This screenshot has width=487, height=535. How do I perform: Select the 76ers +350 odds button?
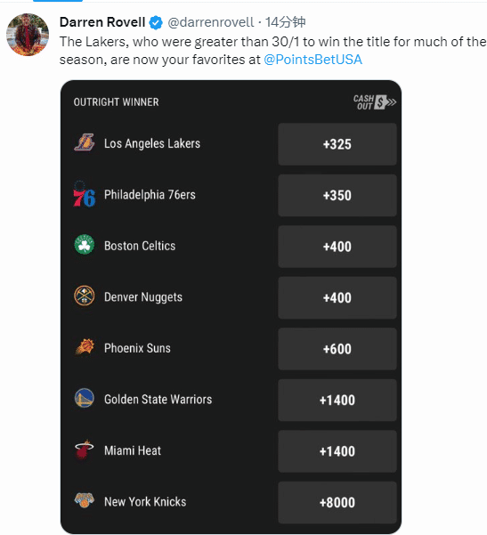point(337,196)
